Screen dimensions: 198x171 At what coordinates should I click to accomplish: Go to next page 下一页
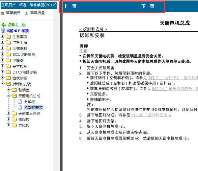point(148,6)
